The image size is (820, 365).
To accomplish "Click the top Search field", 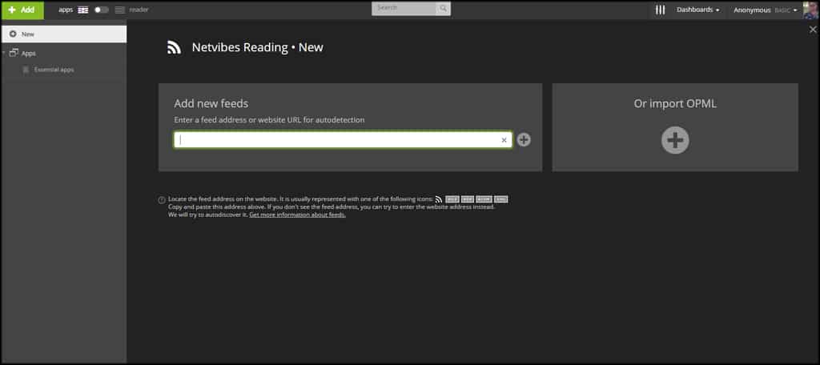I will (x=404, y=8).
